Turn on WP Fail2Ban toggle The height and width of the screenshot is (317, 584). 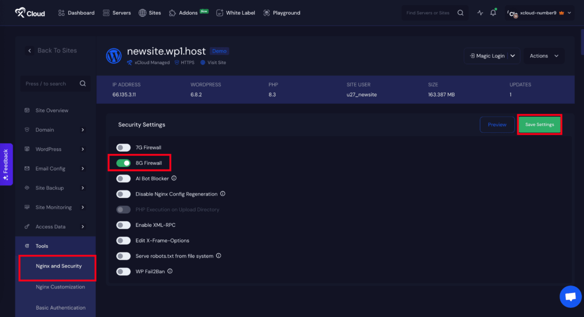[x=123, y=271]
